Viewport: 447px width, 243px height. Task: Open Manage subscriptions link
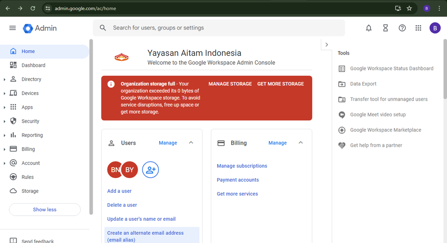pyautogui.click(x=242, y=166)
